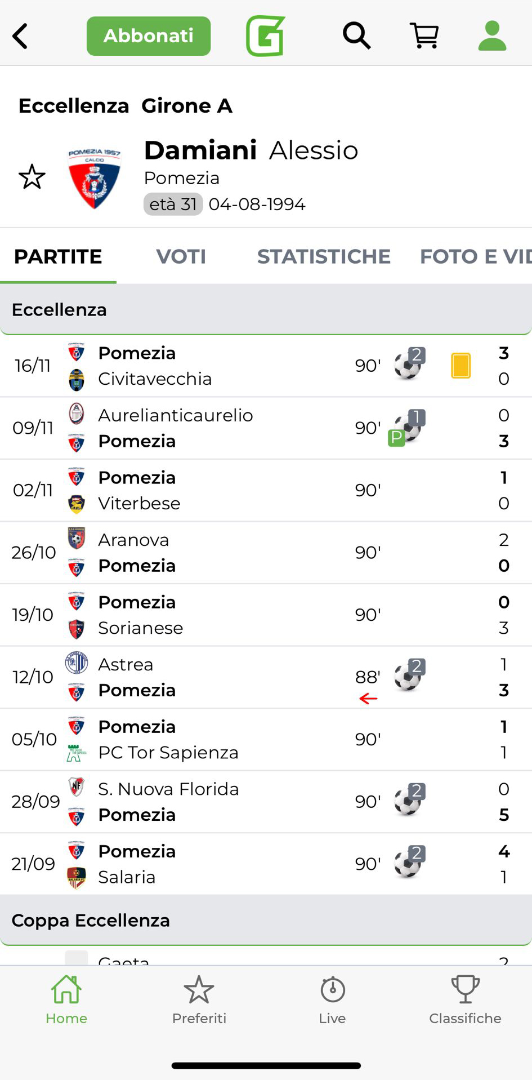Tap the green G logo

266,36
